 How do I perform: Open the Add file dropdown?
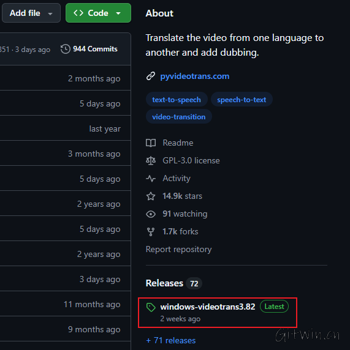click(31, 13)
